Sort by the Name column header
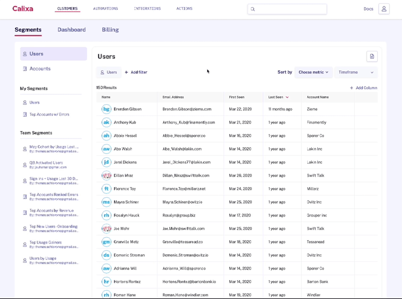The image size is (402, 299). (x=106, y=97)
